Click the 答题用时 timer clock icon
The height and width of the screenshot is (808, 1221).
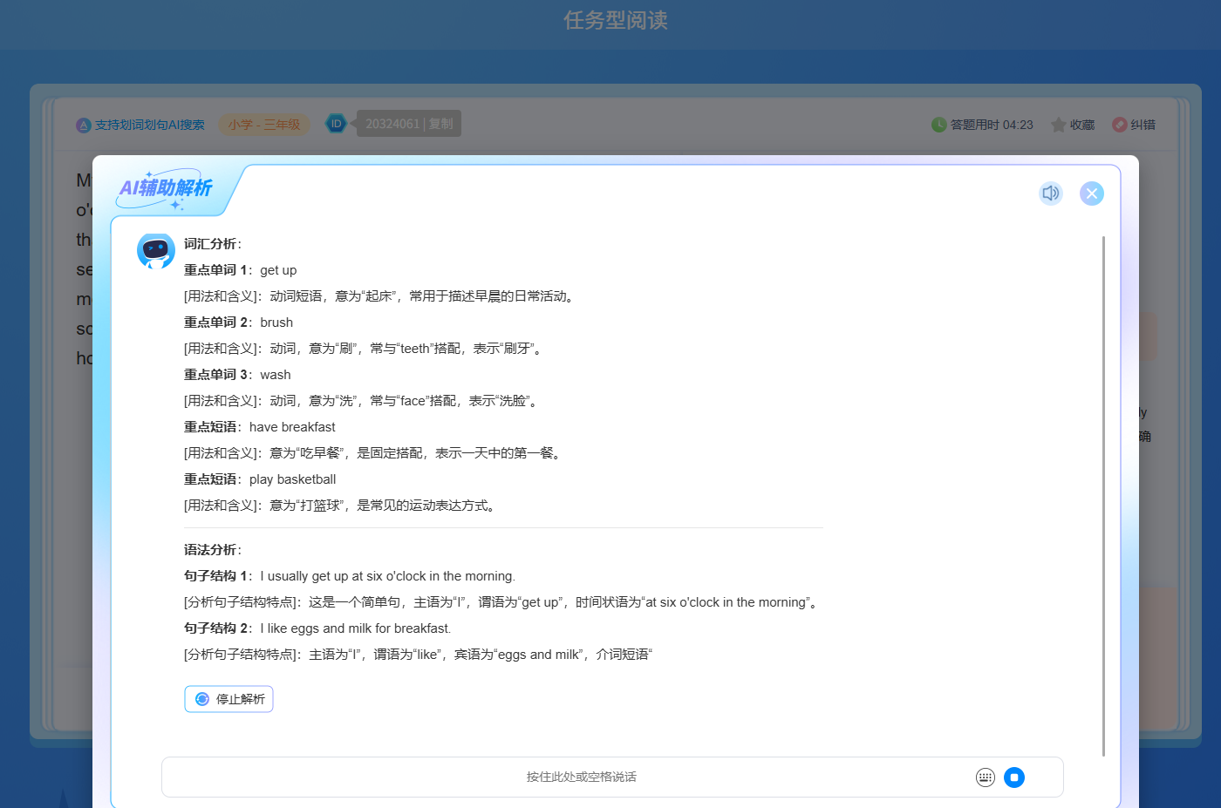(938, 125)
